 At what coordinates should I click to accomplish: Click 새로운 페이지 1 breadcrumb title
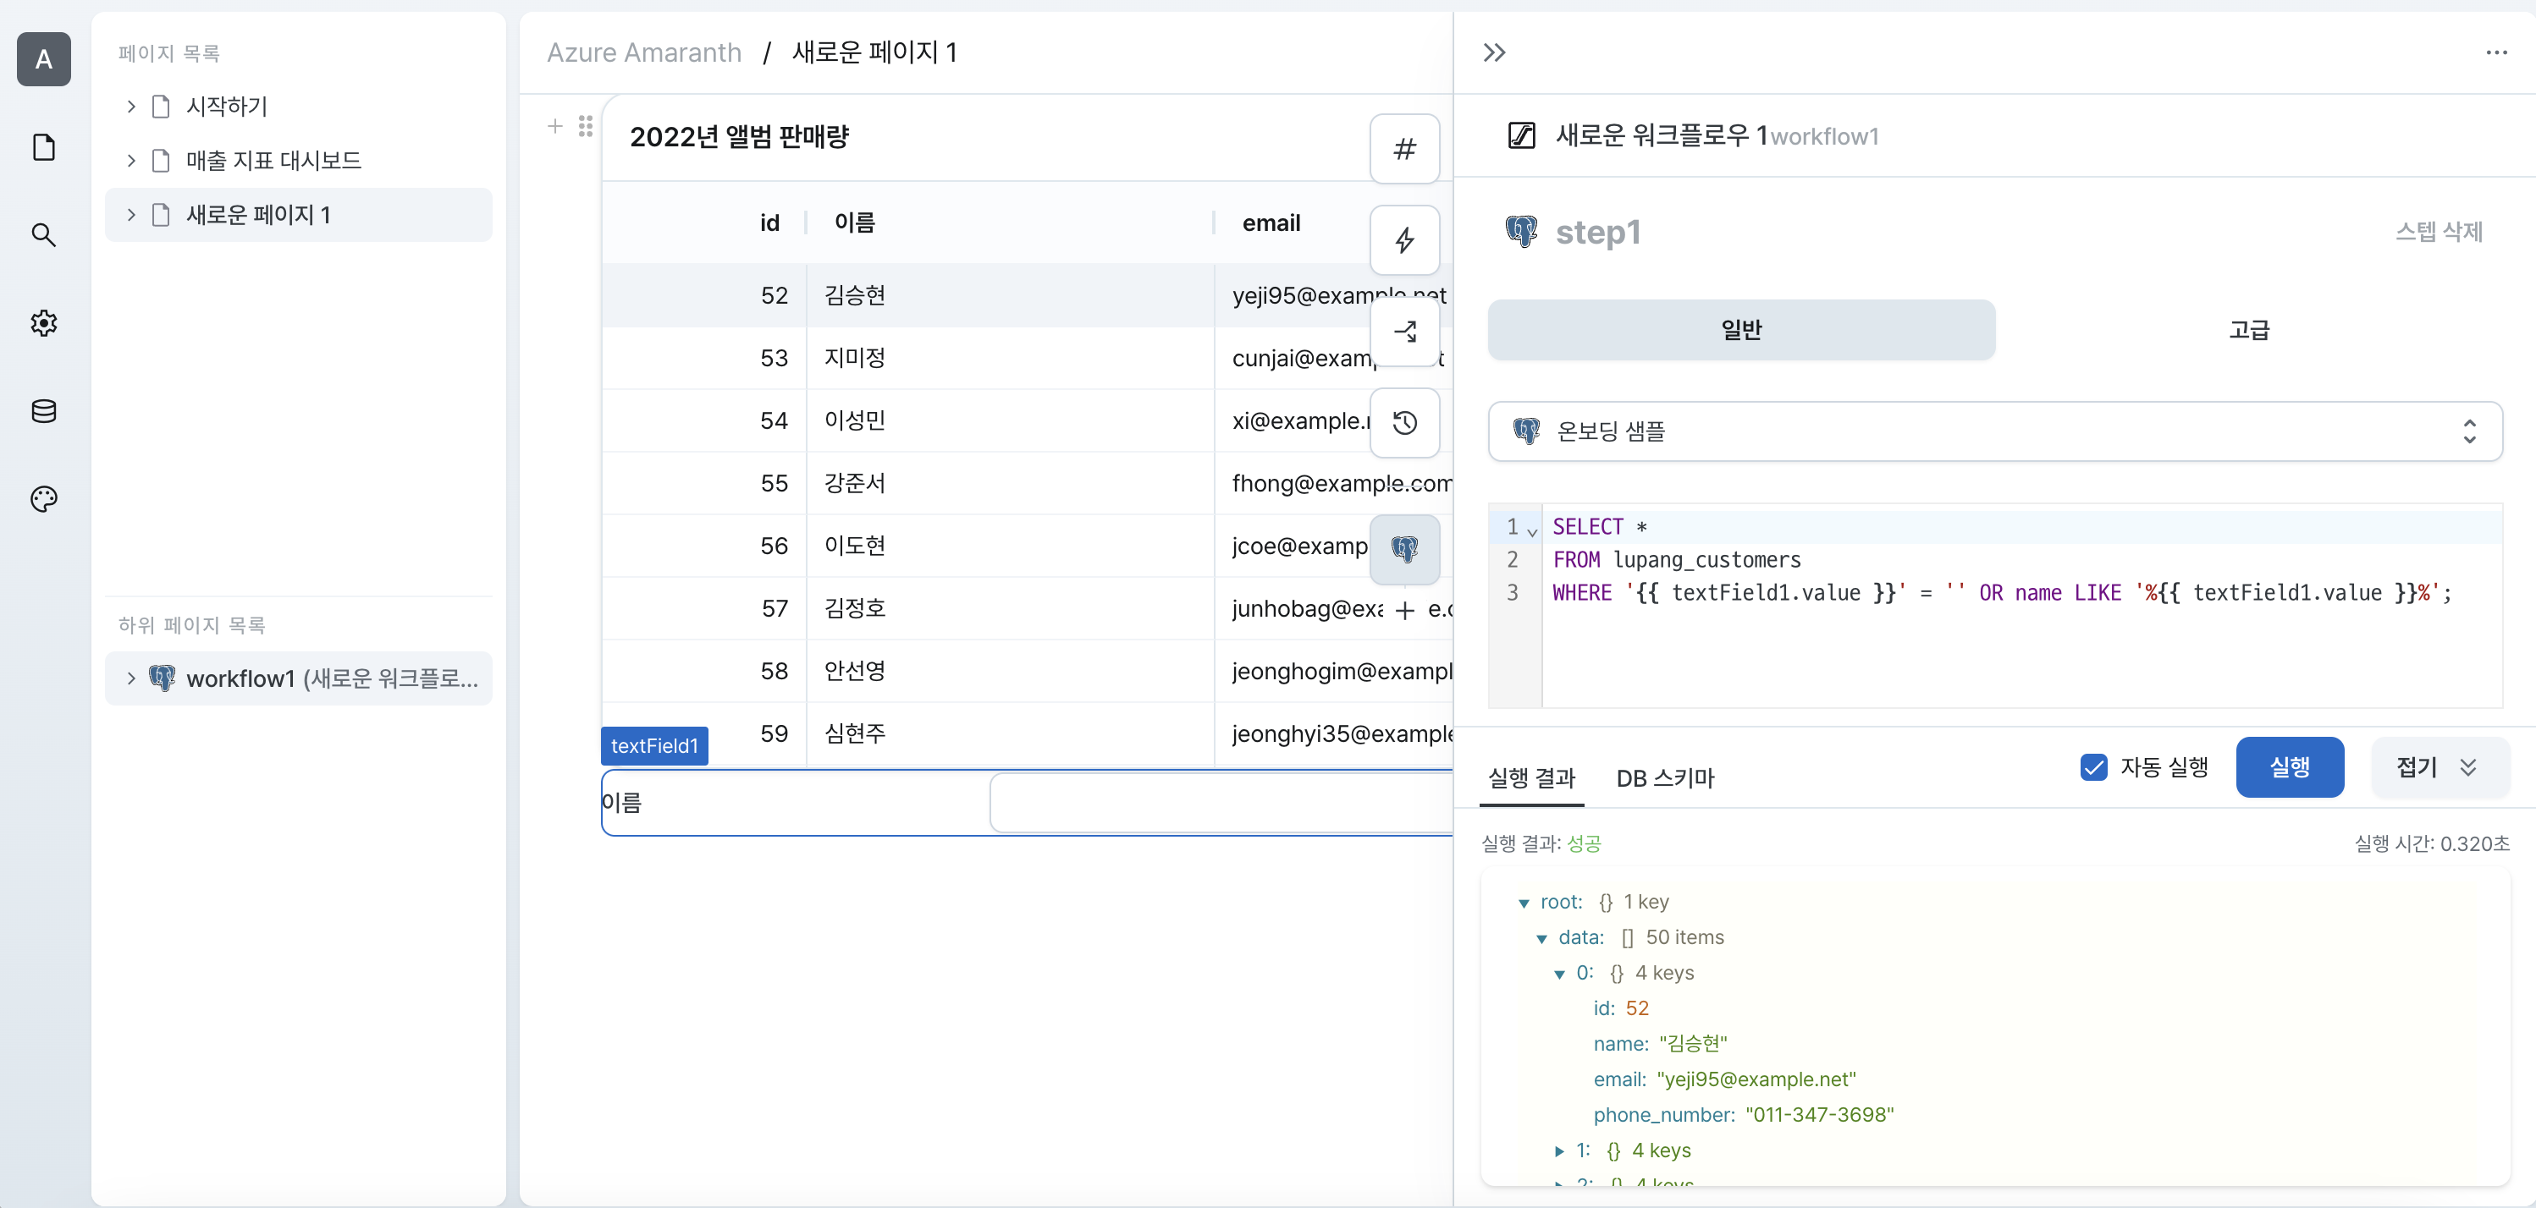point(874,52)
